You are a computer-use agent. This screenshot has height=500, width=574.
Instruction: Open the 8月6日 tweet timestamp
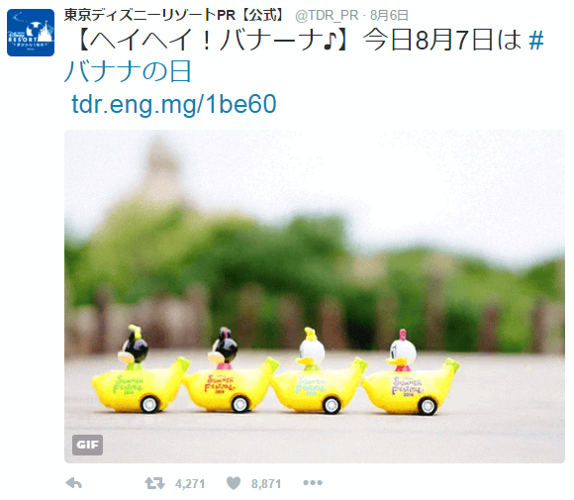389,16
